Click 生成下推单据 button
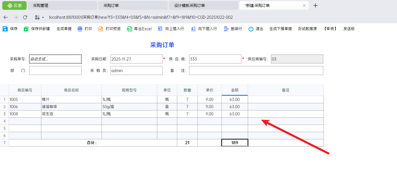This screenshot has height=184, width=397. [280, 29]
